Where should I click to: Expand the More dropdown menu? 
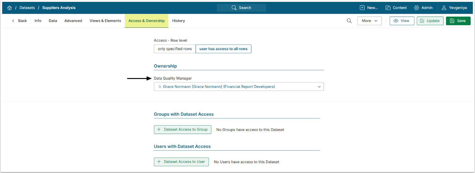[x=369, y=21]
